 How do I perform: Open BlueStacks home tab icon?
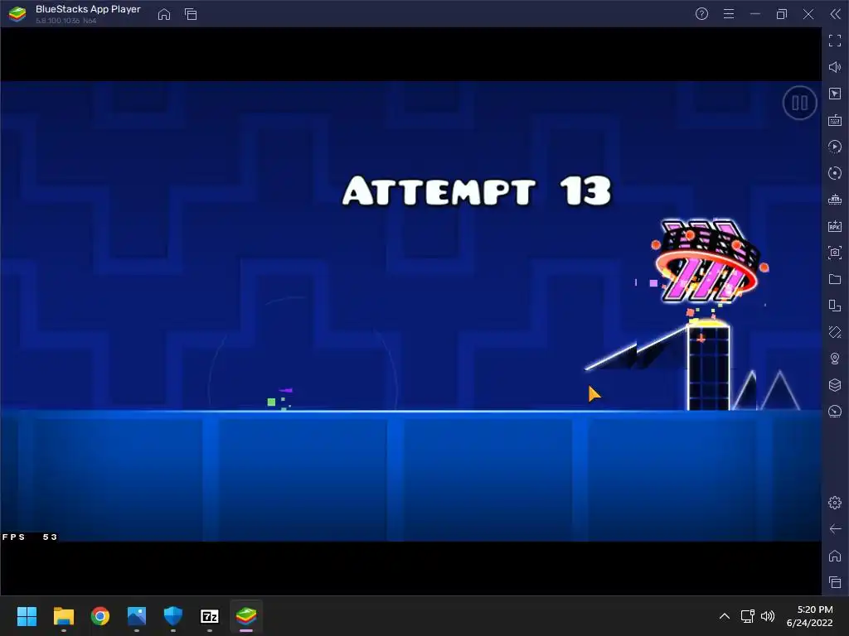[x=164, y=14]
